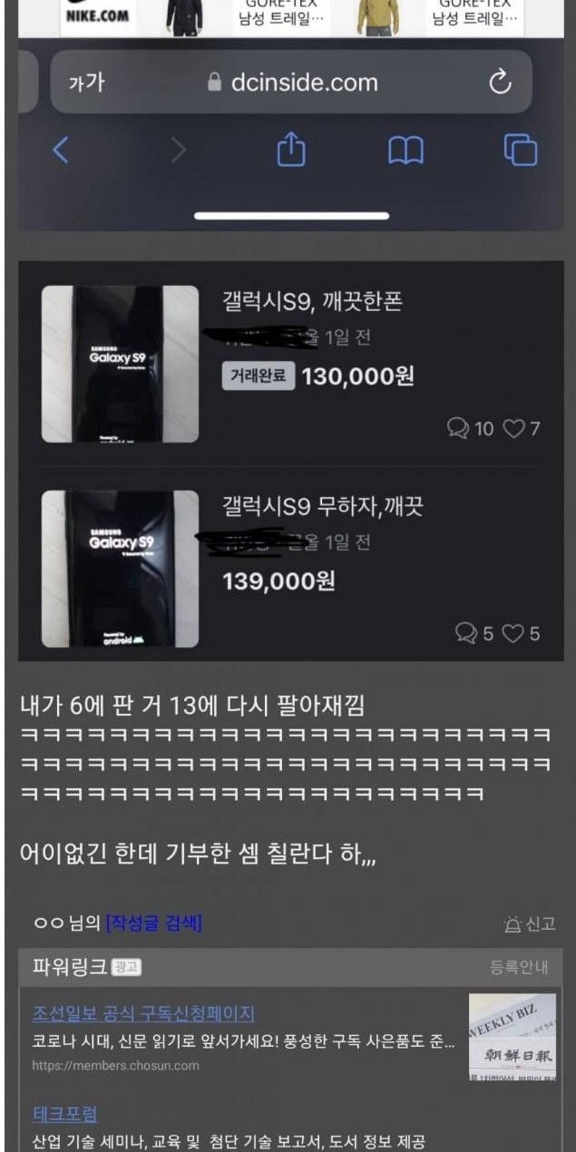This screenshot has height=1152, width=576.
Task: Tap comment bubble icon showing 10
Action: (x=457, y=428)
